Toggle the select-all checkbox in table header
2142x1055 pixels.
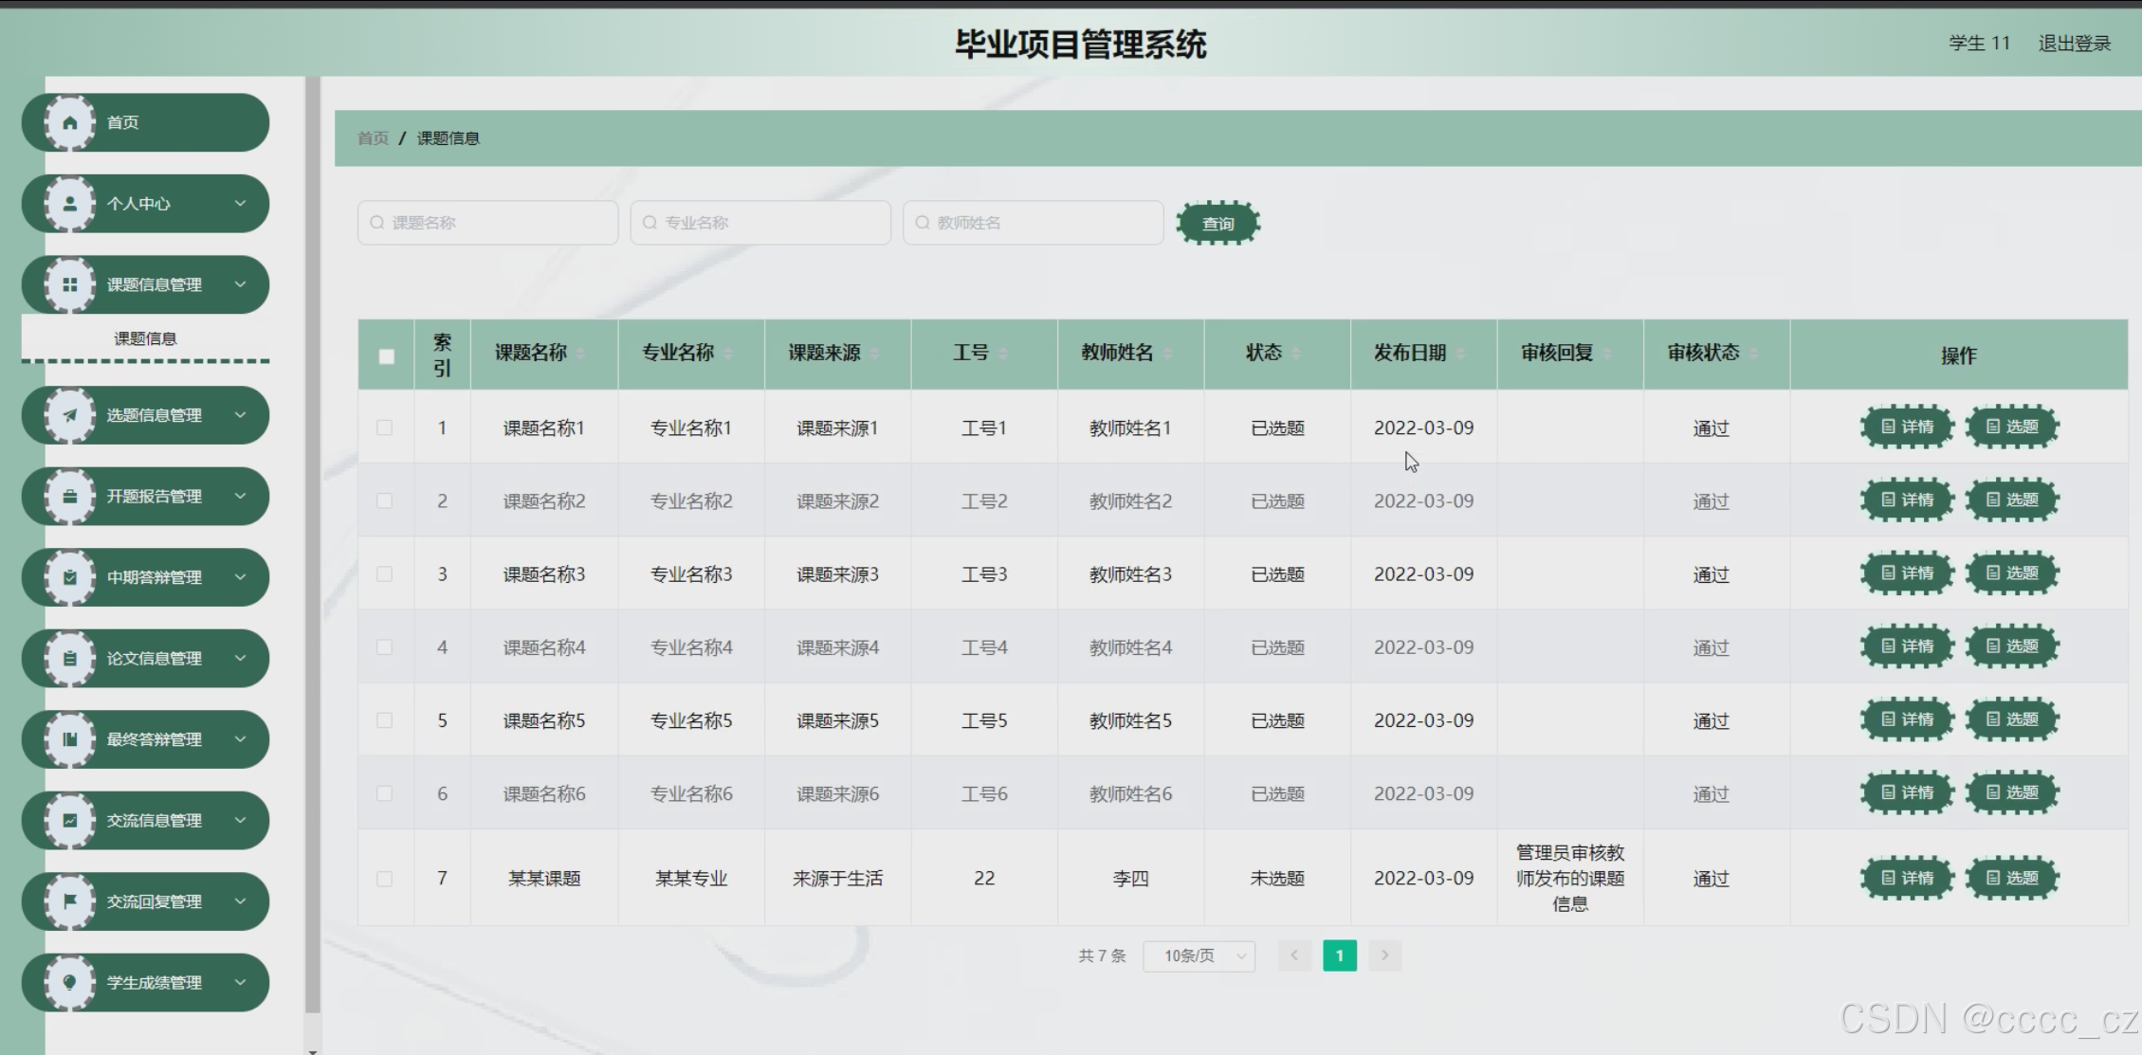click(386, 356)
